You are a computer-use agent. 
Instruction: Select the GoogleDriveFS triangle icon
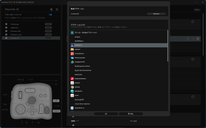[72, 62]
